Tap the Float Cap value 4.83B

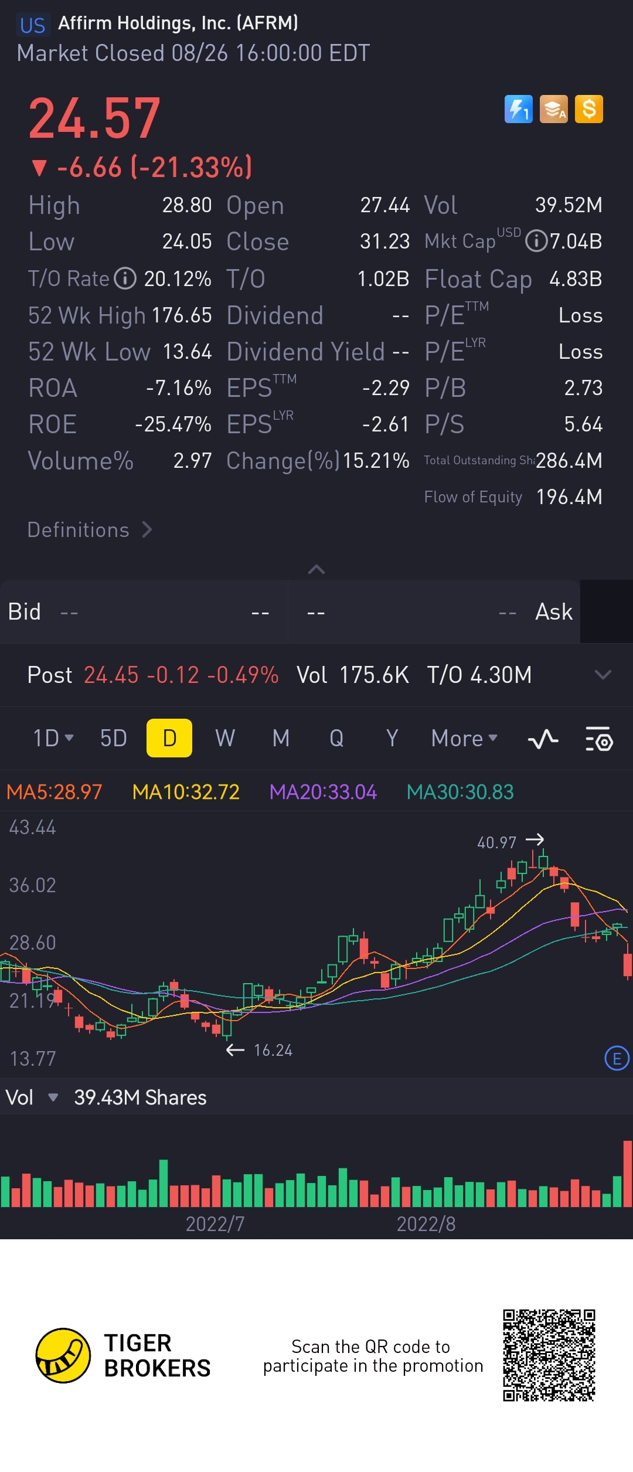coord(576,279)
